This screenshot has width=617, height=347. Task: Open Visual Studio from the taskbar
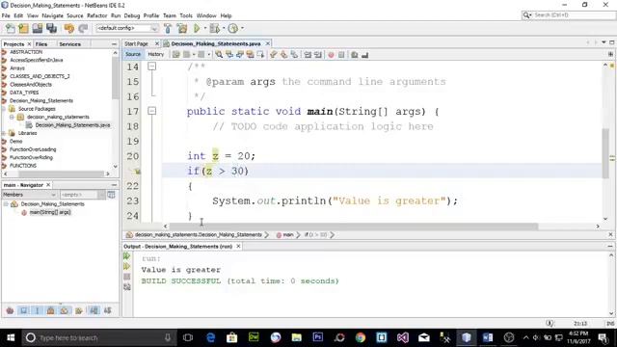(x=403, y=337)
